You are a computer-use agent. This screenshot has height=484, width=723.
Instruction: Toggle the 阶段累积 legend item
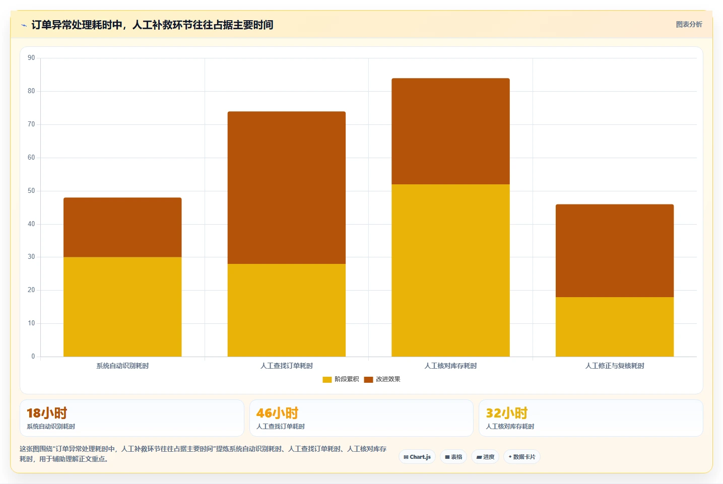click(x=341, y=379)
